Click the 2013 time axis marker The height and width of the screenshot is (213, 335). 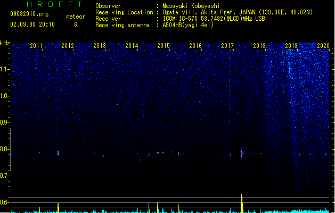point(100,46)
